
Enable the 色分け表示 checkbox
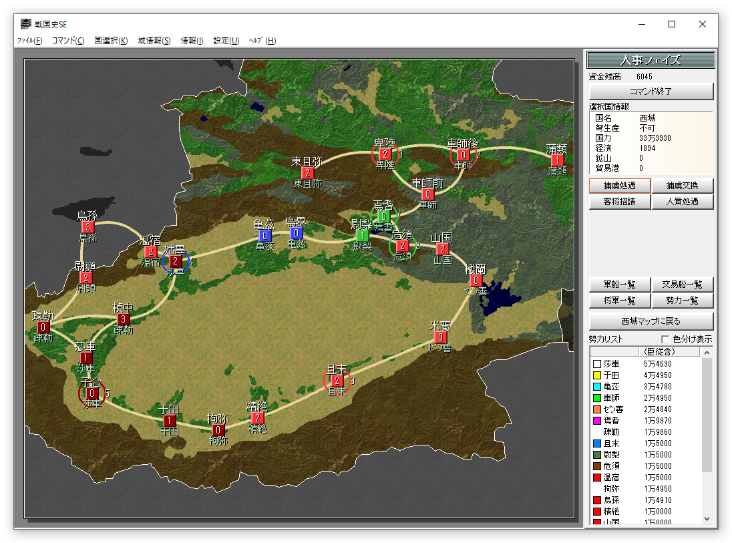[x=665, y=339]
